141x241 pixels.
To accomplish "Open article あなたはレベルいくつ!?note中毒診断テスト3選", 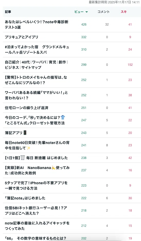I will coord(37,25).
